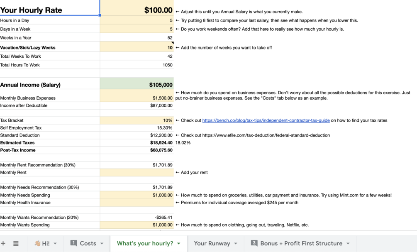Open the Hi! tab dropdown arrow
Viewport: 417px width, 252px height.
55,244
